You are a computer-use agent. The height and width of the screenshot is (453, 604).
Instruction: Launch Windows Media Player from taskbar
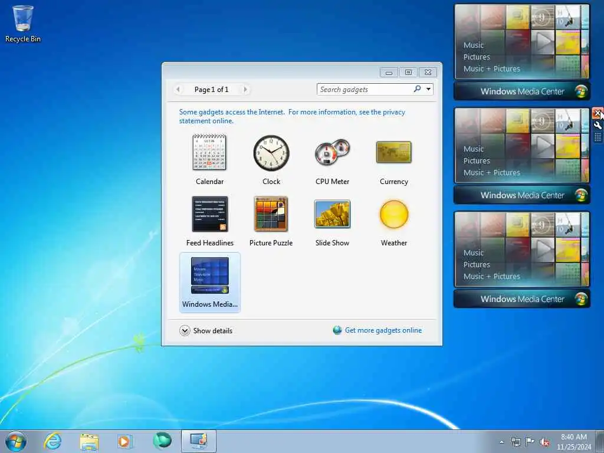click(124, 441)
